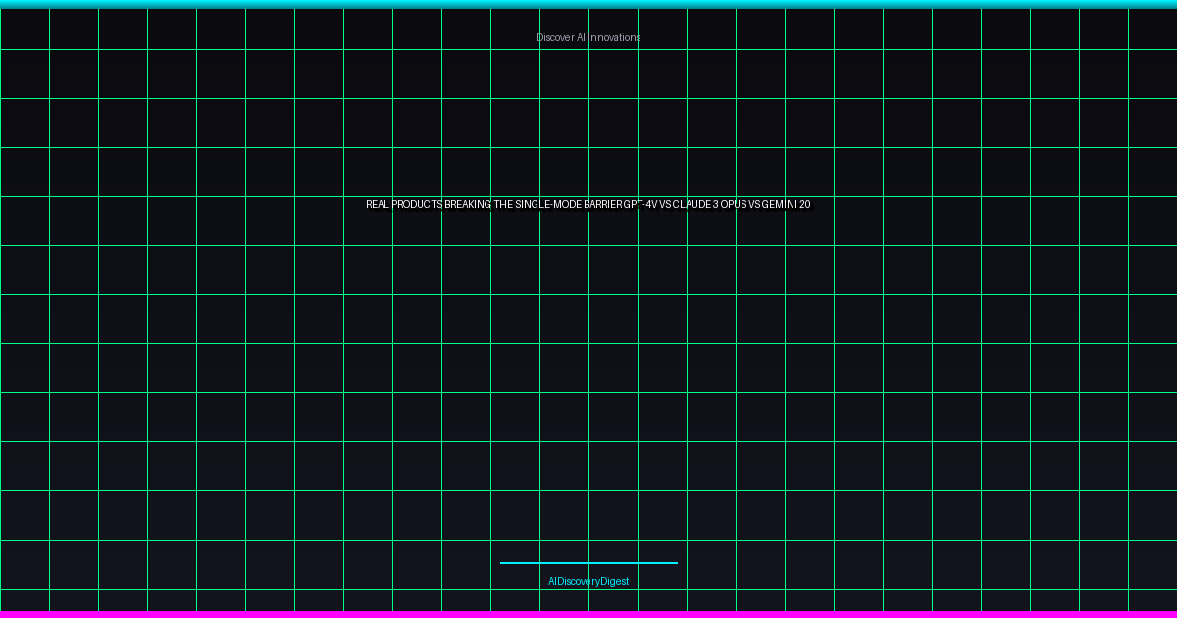This screenshot has width=1177, height=618.
Task: Click the word "PRODUCTS" in the headline
Action: coord(417,204)
